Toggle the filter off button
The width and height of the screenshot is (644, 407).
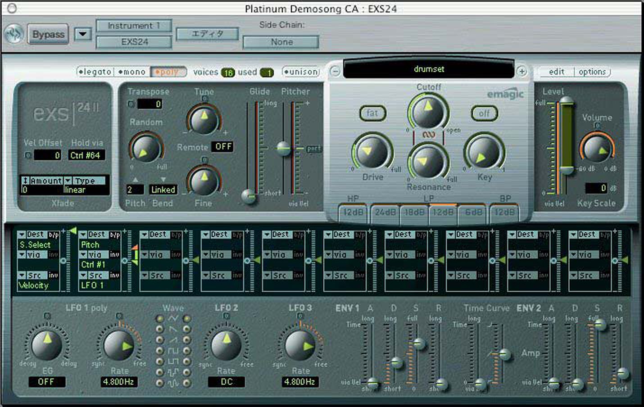tap(484, 113)
